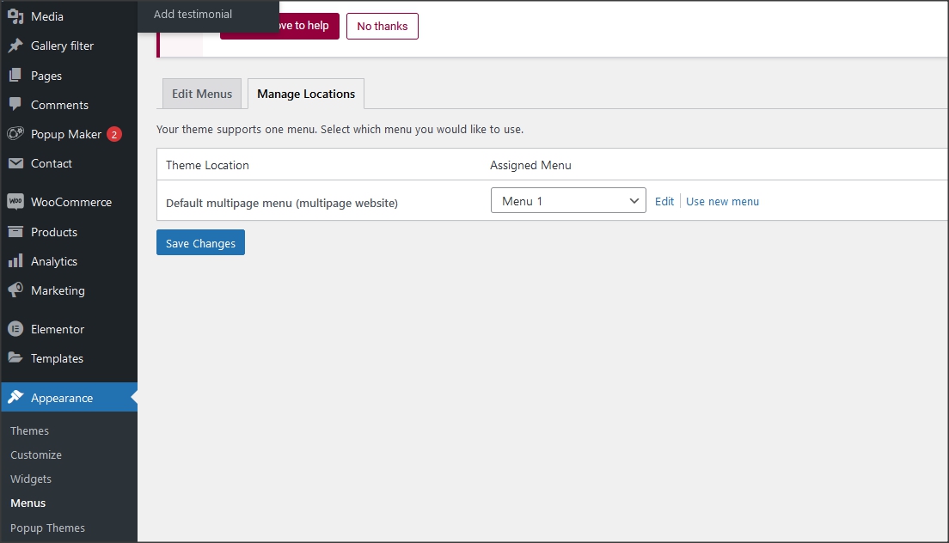This screenshot has width=949, height=543.
Task: Open Add testimonial from the flyout
Action: (x=193, y=15)
